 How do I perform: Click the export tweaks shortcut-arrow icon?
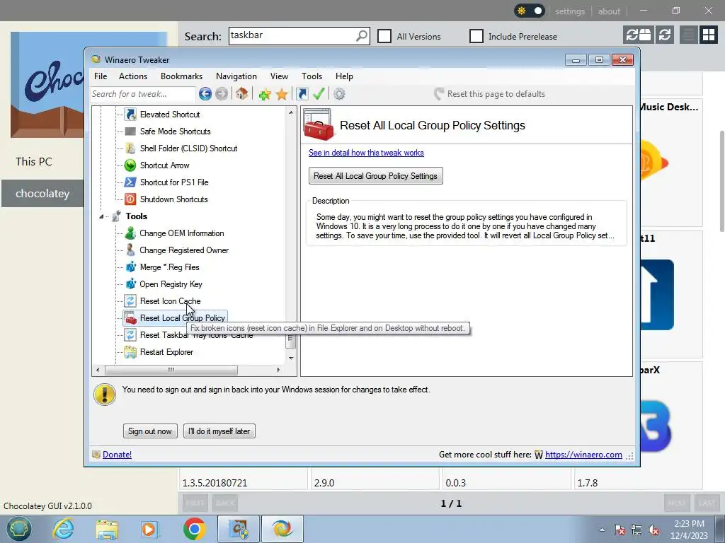pyautogui.click(x=302, y=94)
